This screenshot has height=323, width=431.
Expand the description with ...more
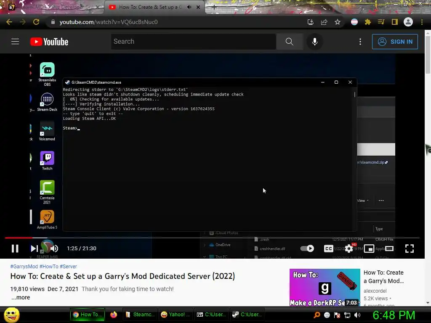21,297
